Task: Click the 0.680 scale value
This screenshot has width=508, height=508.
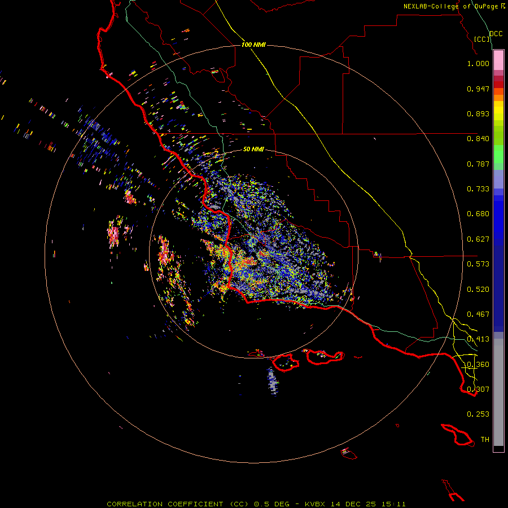Action: click(x=478, y=214)
